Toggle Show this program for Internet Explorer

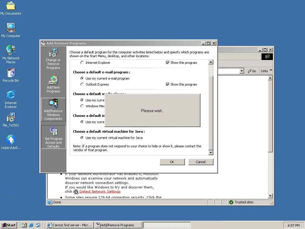[167, 63]
